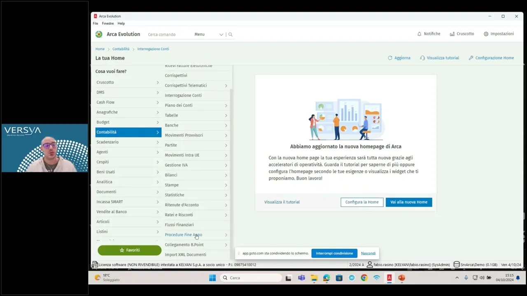Viewport: 527px width, 296px height.
Task: Open Windows Start button
Action: click(212, 278)
